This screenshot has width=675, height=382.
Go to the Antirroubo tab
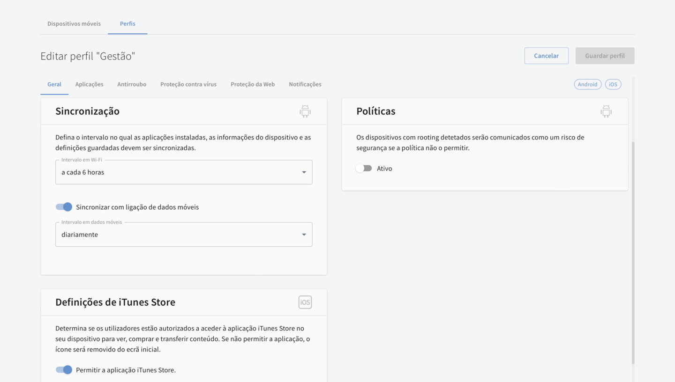point(132,84)
